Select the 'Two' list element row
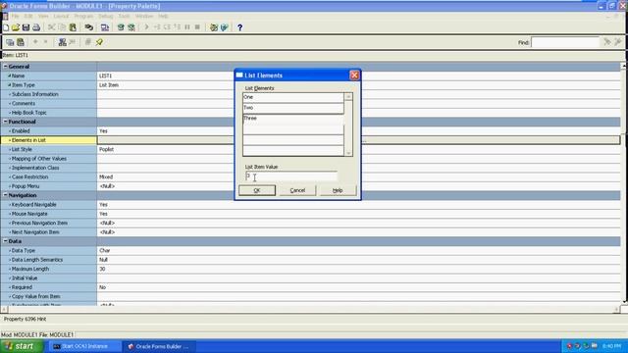This screenshot has width=628, height=353. (293, 108)
